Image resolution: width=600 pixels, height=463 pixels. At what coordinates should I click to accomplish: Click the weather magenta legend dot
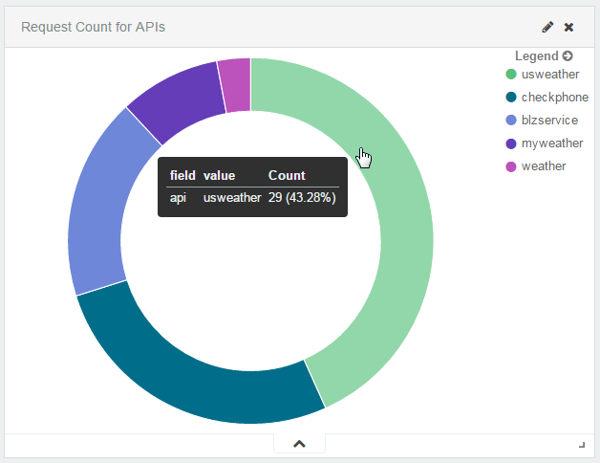tap(511, 166)
